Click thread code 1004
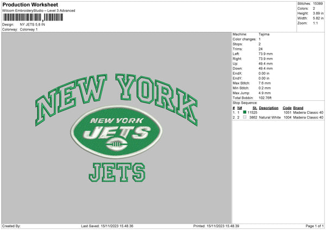This screenshot has height=230, width=326. pyautogui.click(x=287, y=117)
